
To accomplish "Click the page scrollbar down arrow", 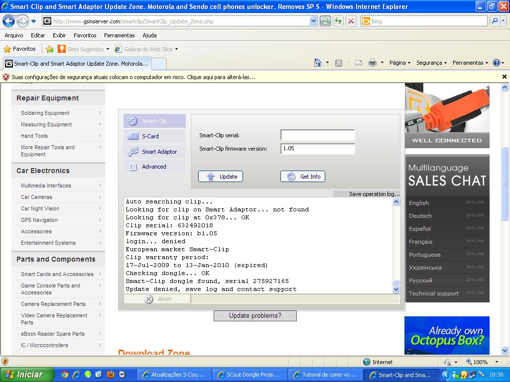I will (x=505, y=351).
